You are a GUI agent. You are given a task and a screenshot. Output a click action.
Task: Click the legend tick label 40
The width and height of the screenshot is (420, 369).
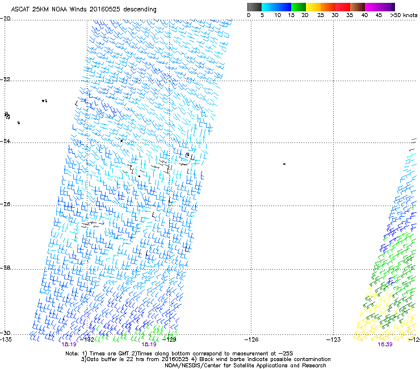(x=364, y=15)
